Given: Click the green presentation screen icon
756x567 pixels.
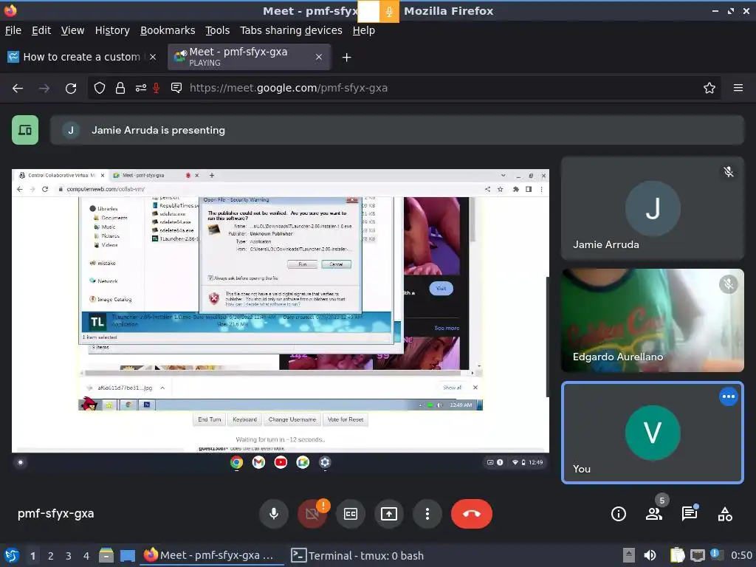Looking at the screenshot, I should (x=25, y=130).
